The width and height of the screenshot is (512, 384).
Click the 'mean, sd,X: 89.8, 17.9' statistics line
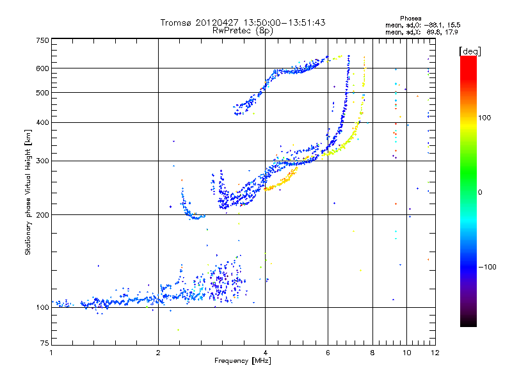[422, 32]
